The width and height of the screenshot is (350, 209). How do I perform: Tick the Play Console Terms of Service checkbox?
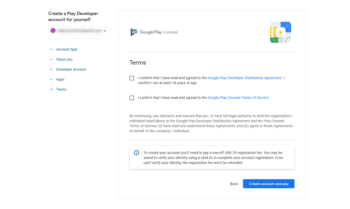point(132,98)
